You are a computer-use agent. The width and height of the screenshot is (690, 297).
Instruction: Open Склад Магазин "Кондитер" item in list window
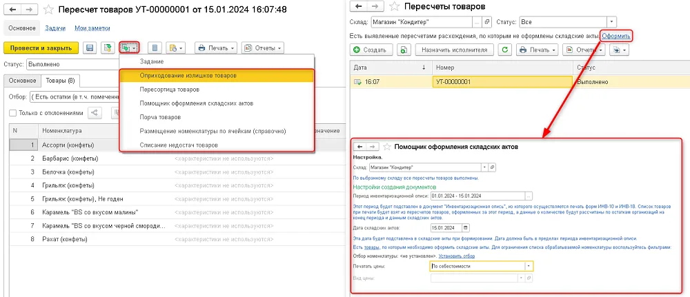point(487,21)
